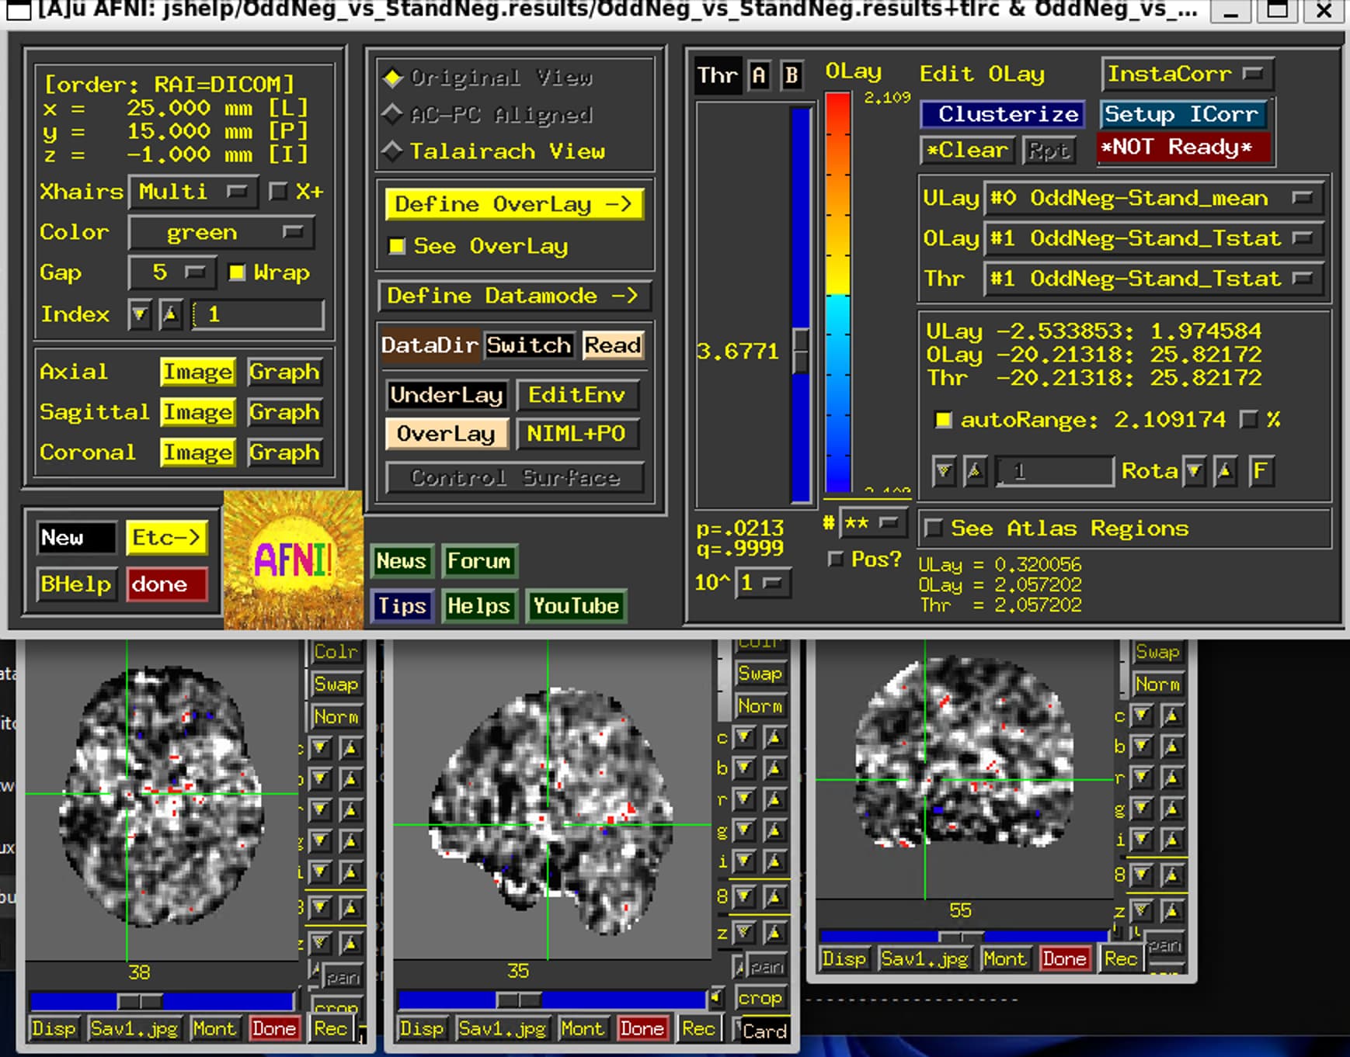The height and width of the screenshot is (1057, 1350).
Task: Click the Thr label button
Action: coord(717,75)
